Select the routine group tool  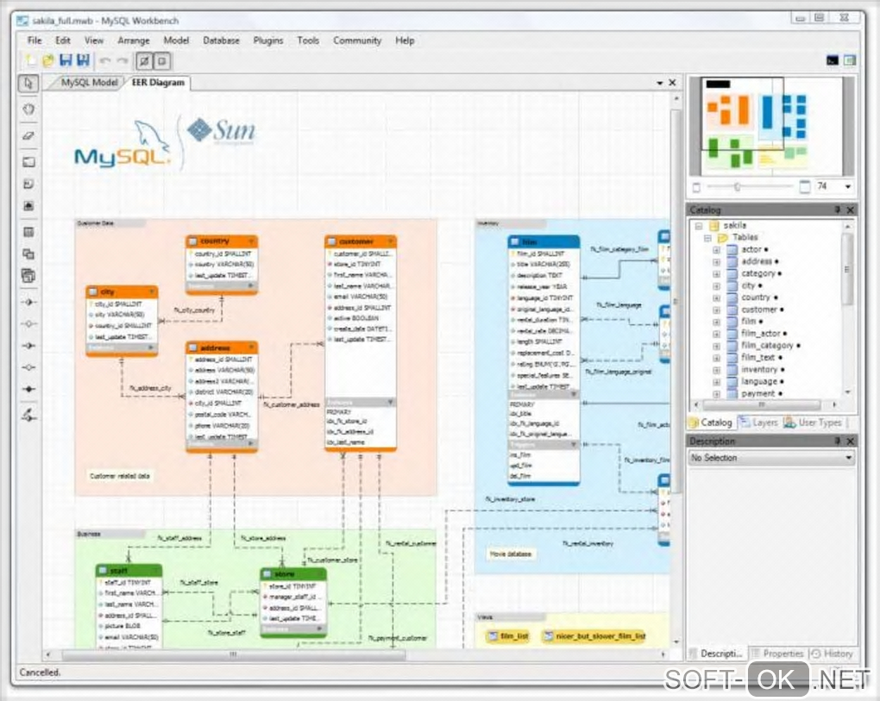click(x=28, y=275)
